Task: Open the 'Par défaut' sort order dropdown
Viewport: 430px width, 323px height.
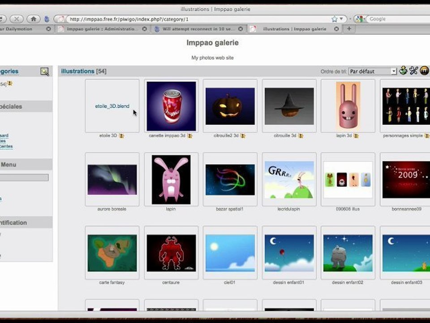Action: pyautogui.click(x=372, y=71)
